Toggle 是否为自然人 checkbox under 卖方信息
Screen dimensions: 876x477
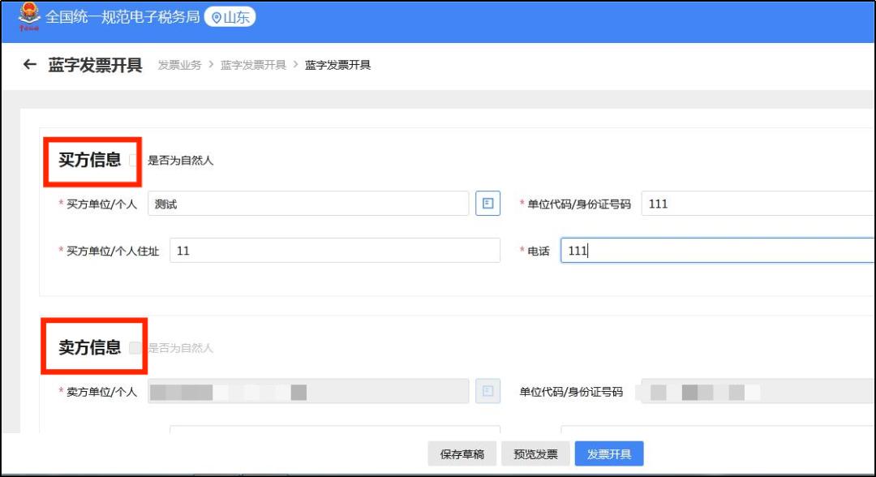(x=135, y=348)
